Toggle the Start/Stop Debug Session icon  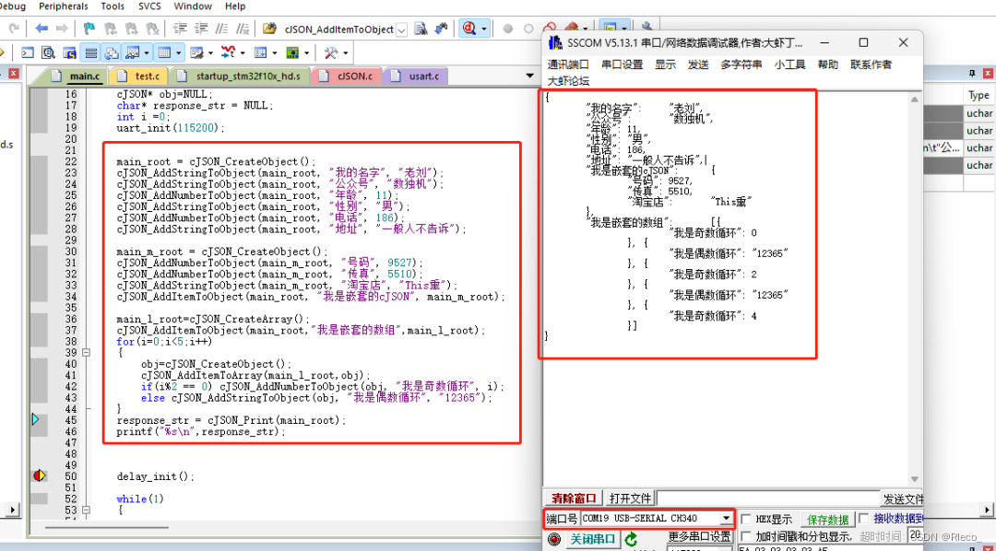(x=470, y=29)
